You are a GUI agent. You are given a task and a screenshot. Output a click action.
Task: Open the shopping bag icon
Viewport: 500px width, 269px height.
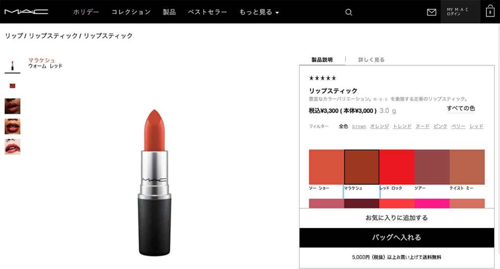(x=490, y=12)
